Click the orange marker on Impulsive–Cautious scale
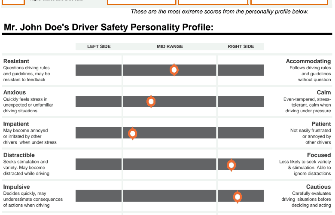This screenshot has height=215, width=335. (x=238, y=197)
